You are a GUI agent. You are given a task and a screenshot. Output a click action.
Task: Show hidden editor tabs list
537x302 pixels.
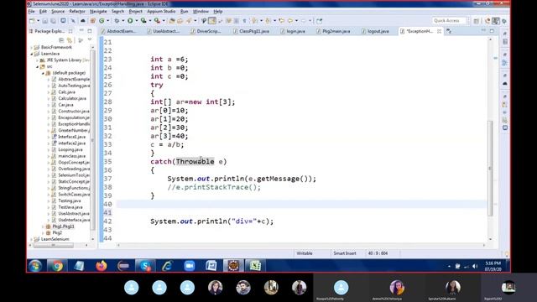click(x=449, y=31)
